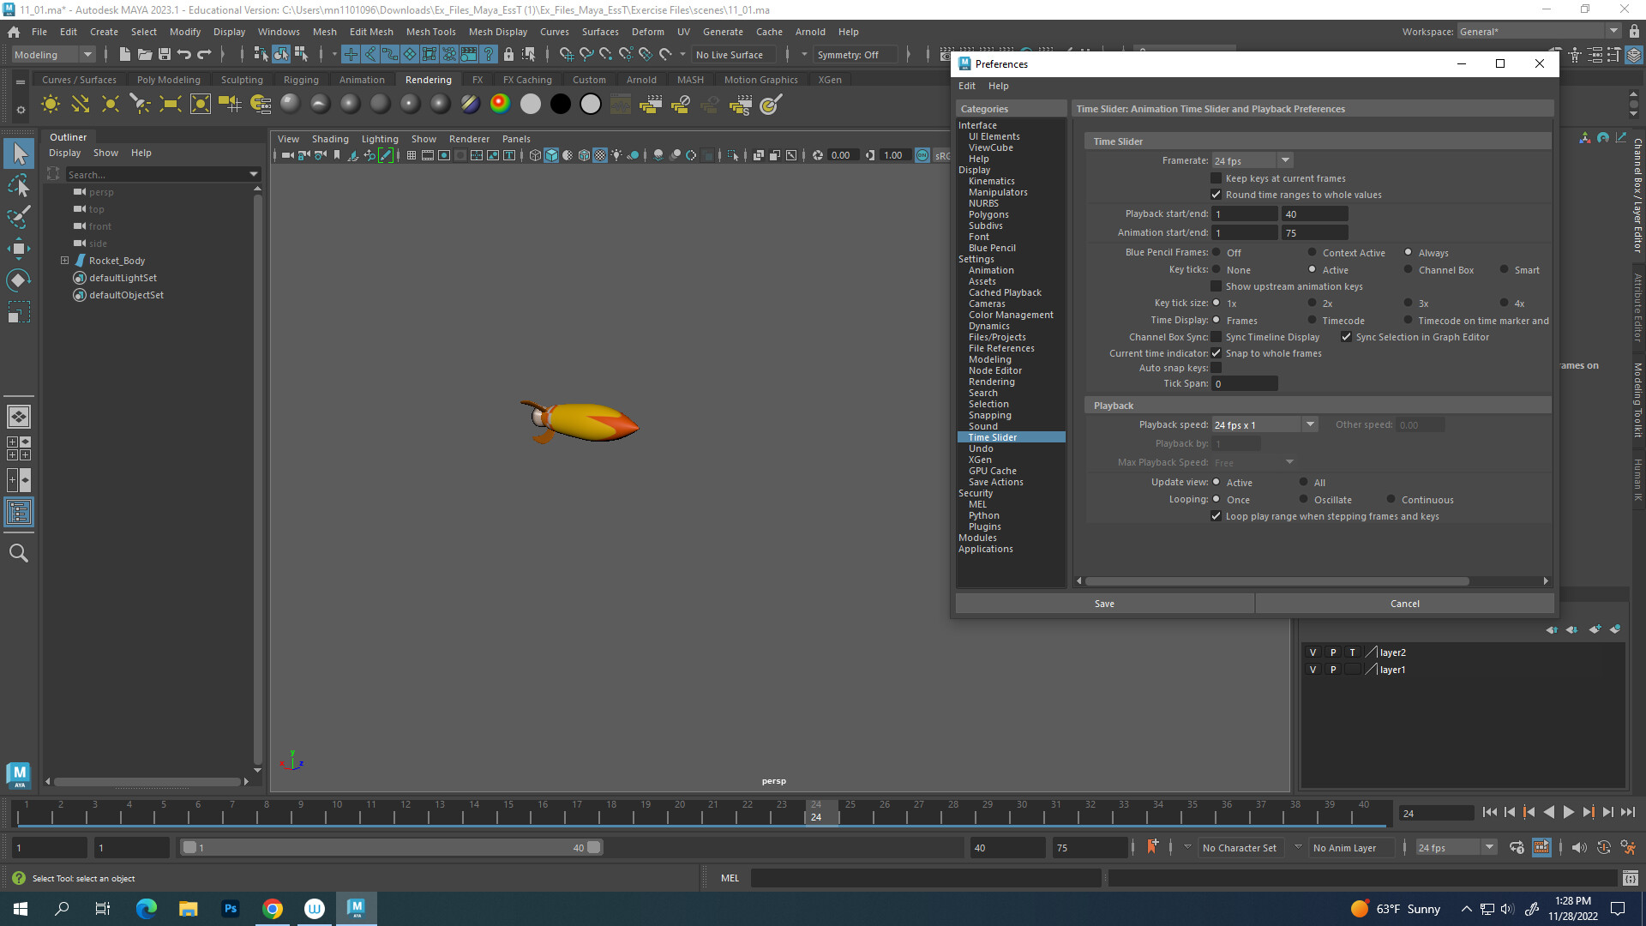
Task: Toggle wireframe display in the viewport panel bar
Action: tap(534, 155)
